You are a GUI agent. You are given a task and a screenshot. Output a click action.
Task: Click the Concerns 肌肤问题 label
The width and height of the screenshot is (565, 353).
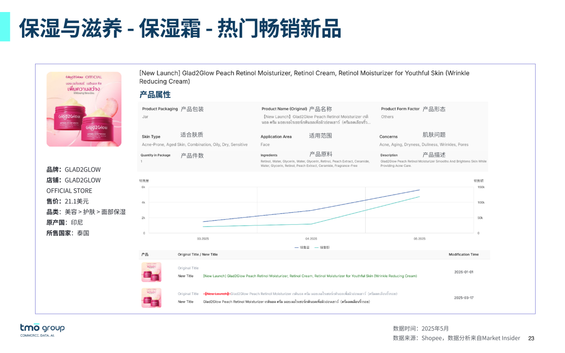[x=413, y=135]
